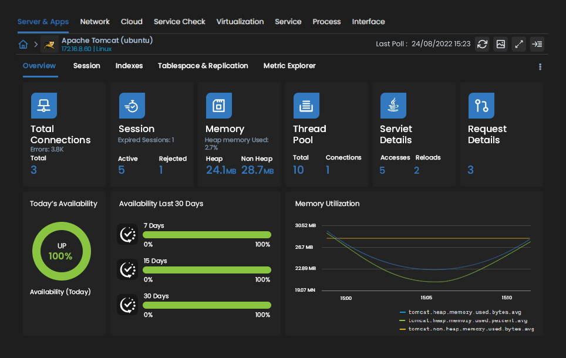Toggle tomcat.heap.memory.used.percent.avg legend entry
The height and width of the screenshot is (358, 566).
click(463, 320)
